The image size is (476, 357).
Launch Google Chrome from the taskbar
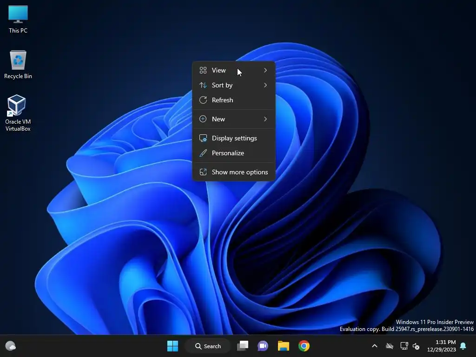coord(304,346)
